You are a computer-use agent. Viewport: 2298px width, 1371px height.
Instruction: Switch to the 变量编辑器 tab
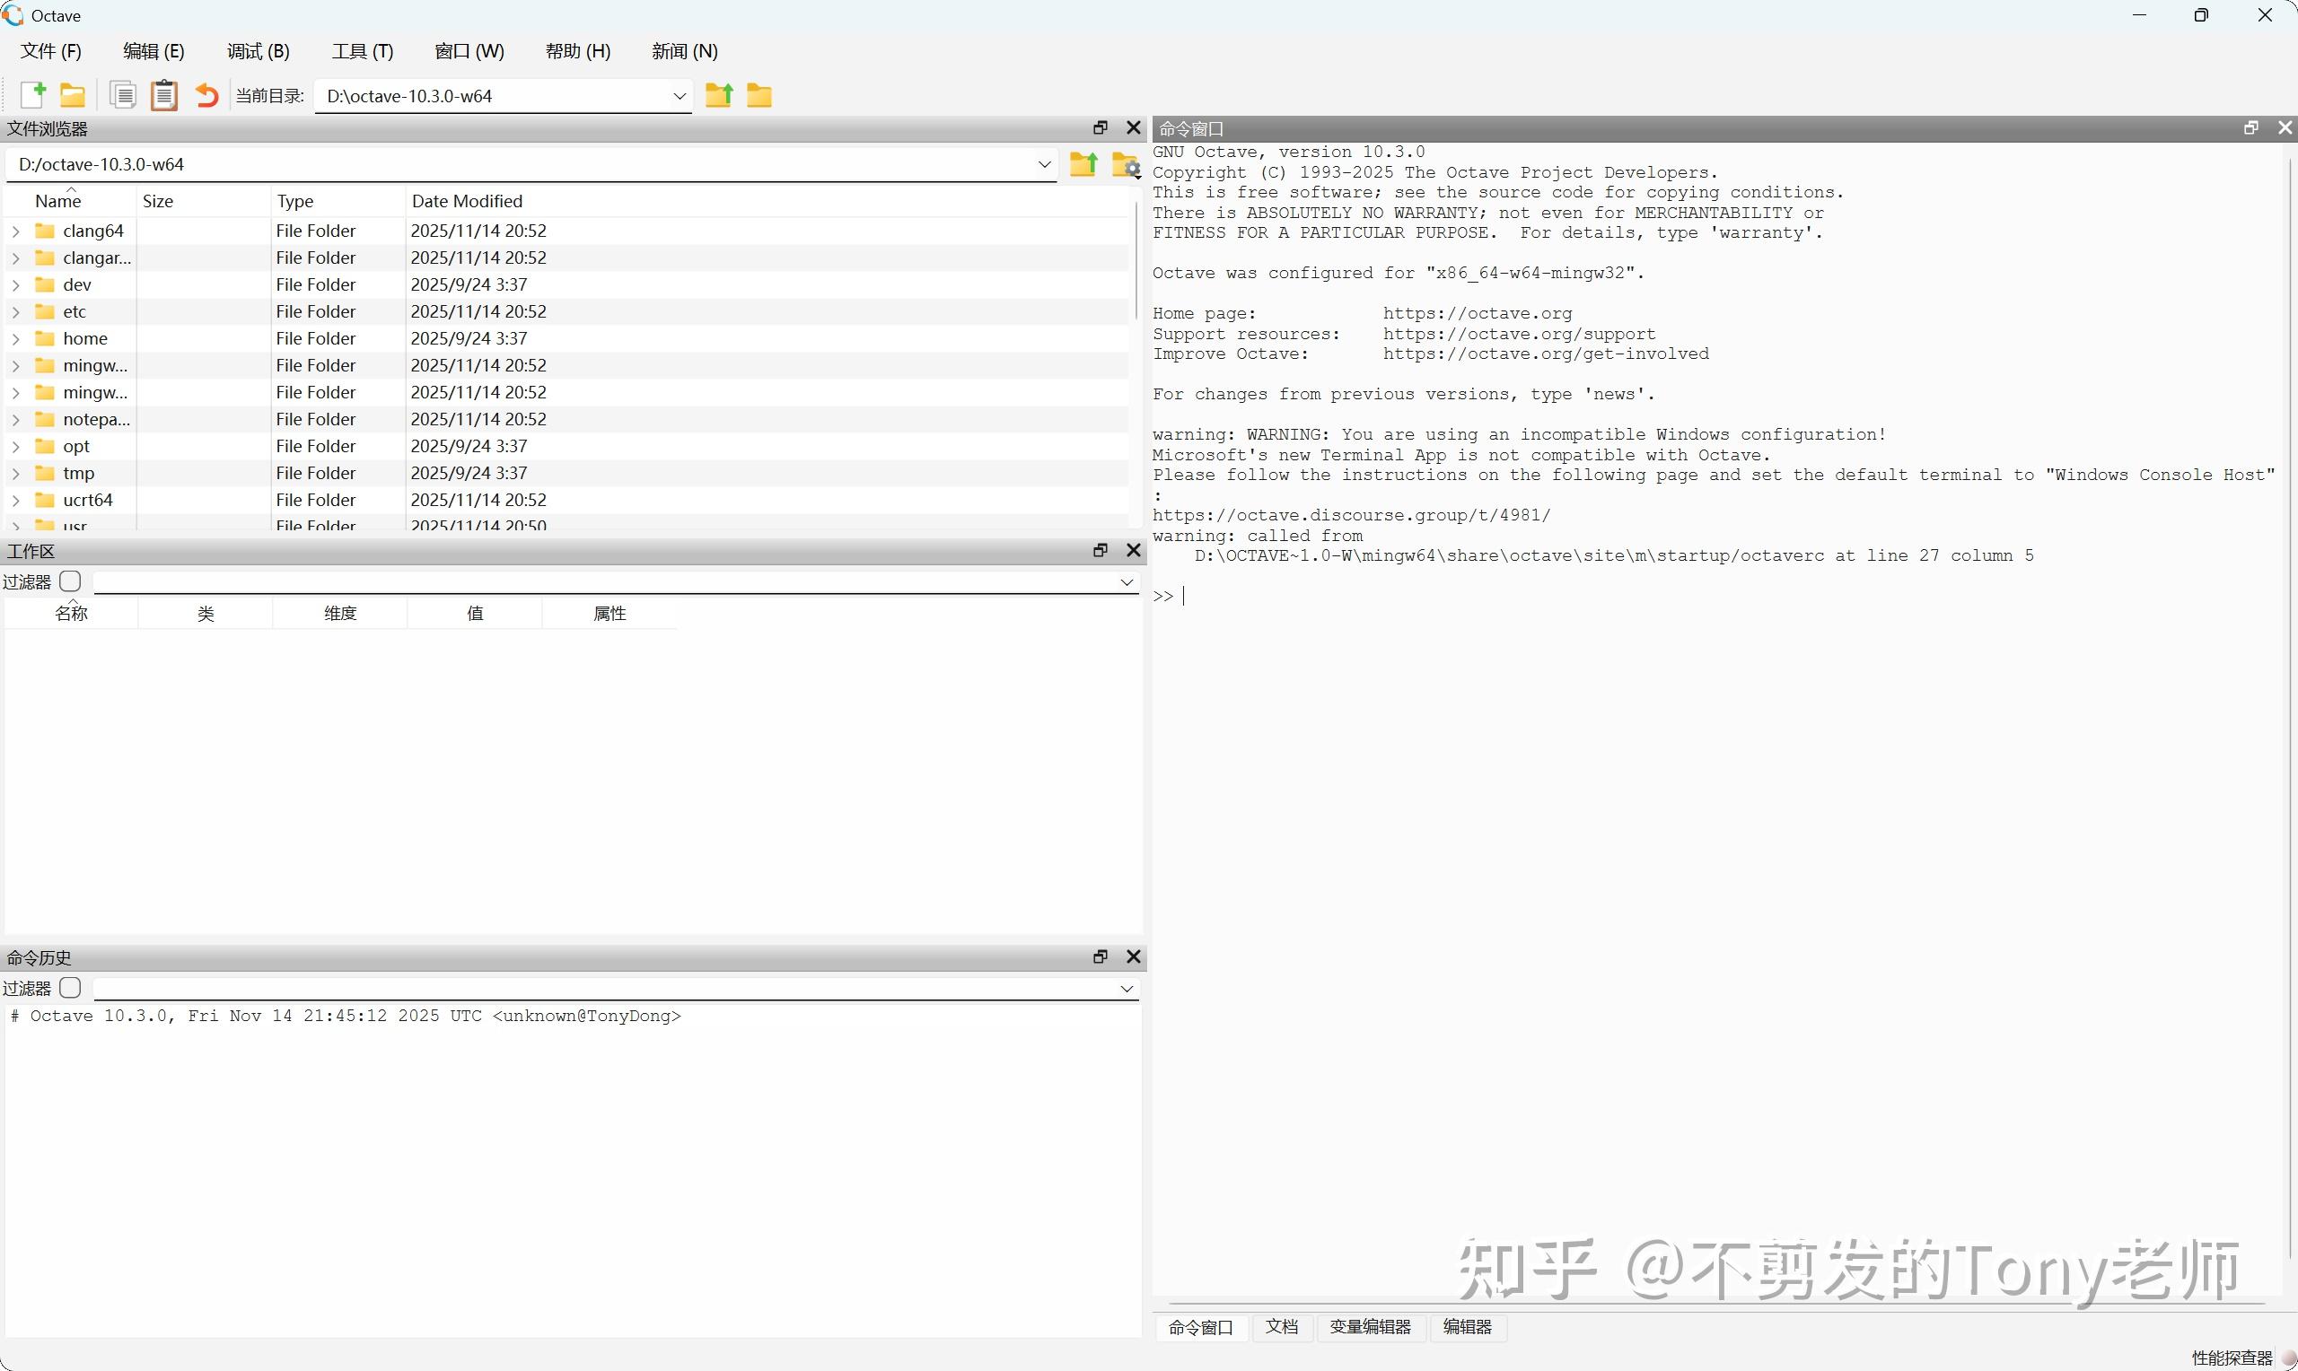[x=1371, y=1327]
